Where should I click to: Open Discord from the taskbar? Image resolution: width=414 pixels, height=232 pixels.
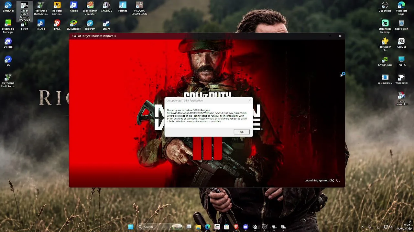pyautogui.click(x=245, y=227)
